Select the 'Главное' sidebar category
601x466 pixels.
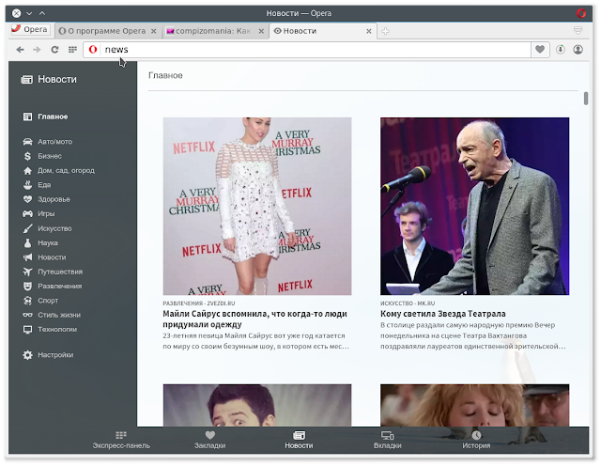45,116
